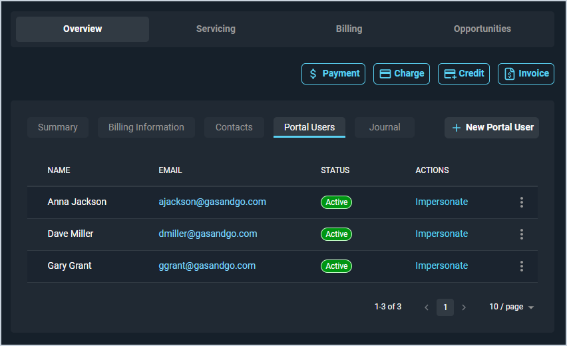Open ajackson@gasandgo.com email link
The height and width of the screenshot is (346, 567).
pyautogui.click(x=212, y=202)
